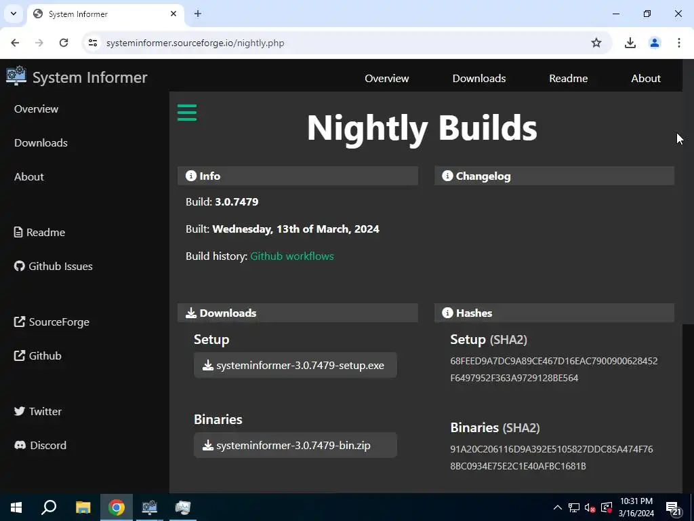
Task: Click the Chrome icon in taskbar
Action: coord(117,507)
